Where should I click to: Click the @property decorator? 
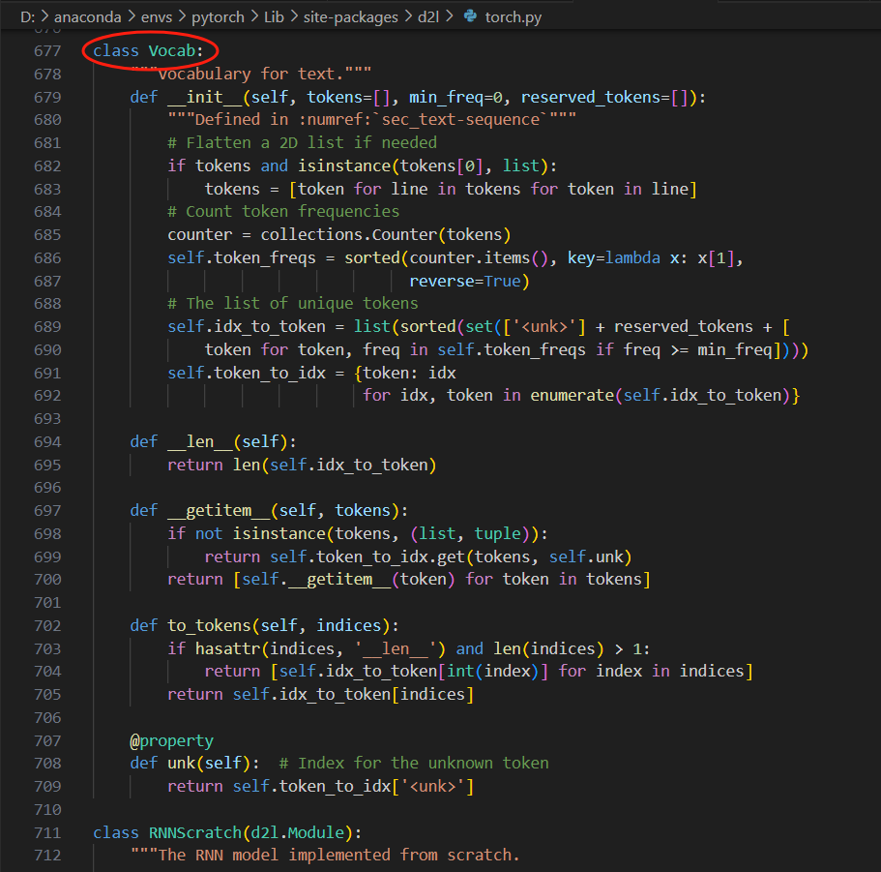[172, 741]
